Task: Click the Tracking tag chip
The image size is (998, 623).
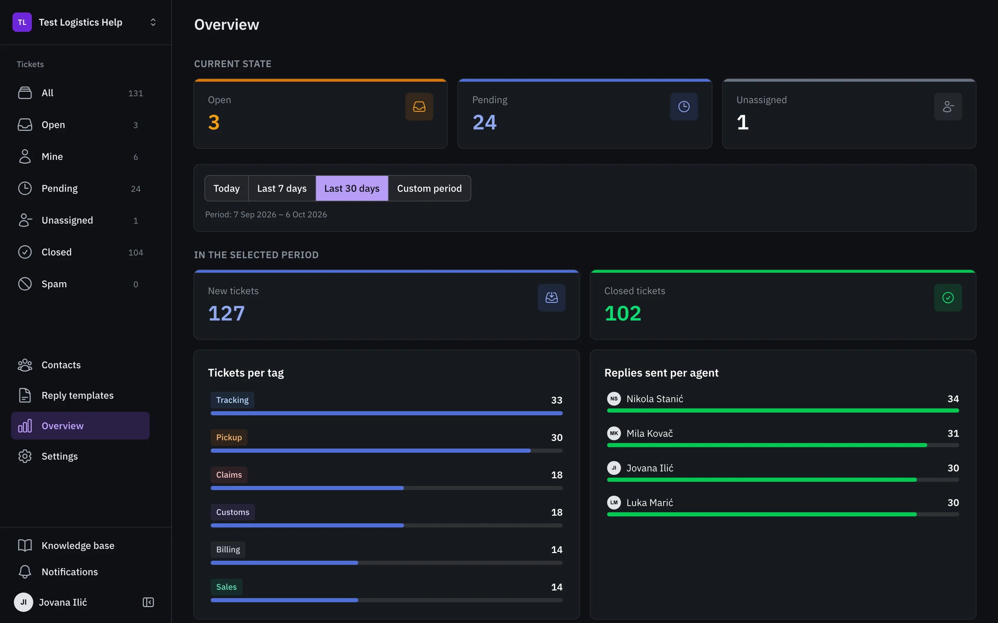Action: click(x=232, y=400)
